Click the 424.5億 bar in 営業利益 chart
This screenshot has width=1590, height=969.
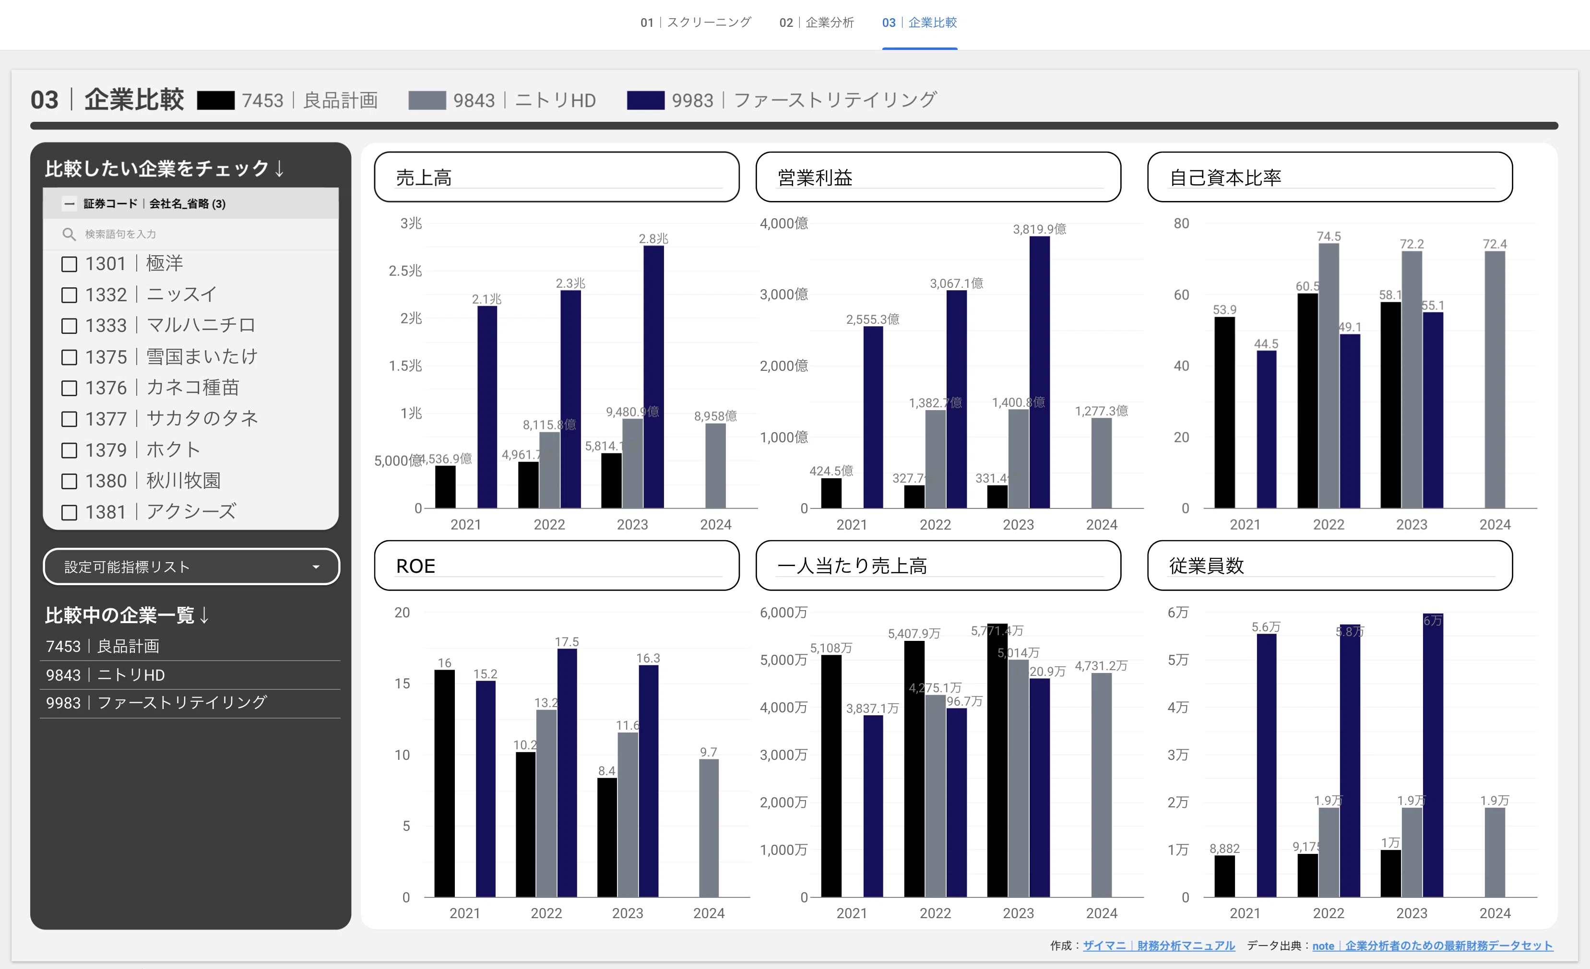click(831, 494)
